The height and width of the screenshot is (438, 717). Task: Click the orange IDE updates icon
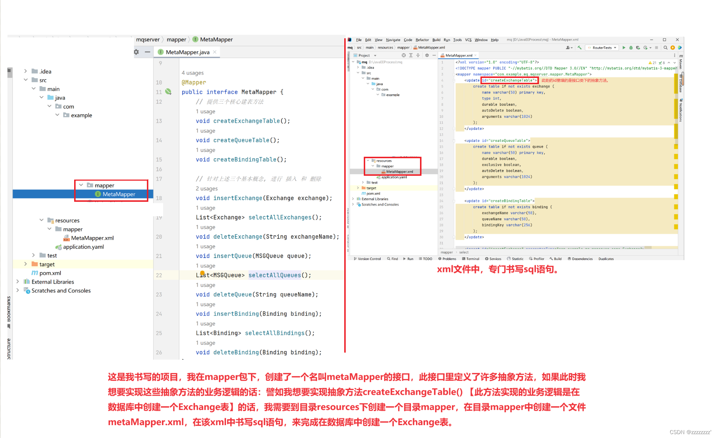tap(673, 48)
